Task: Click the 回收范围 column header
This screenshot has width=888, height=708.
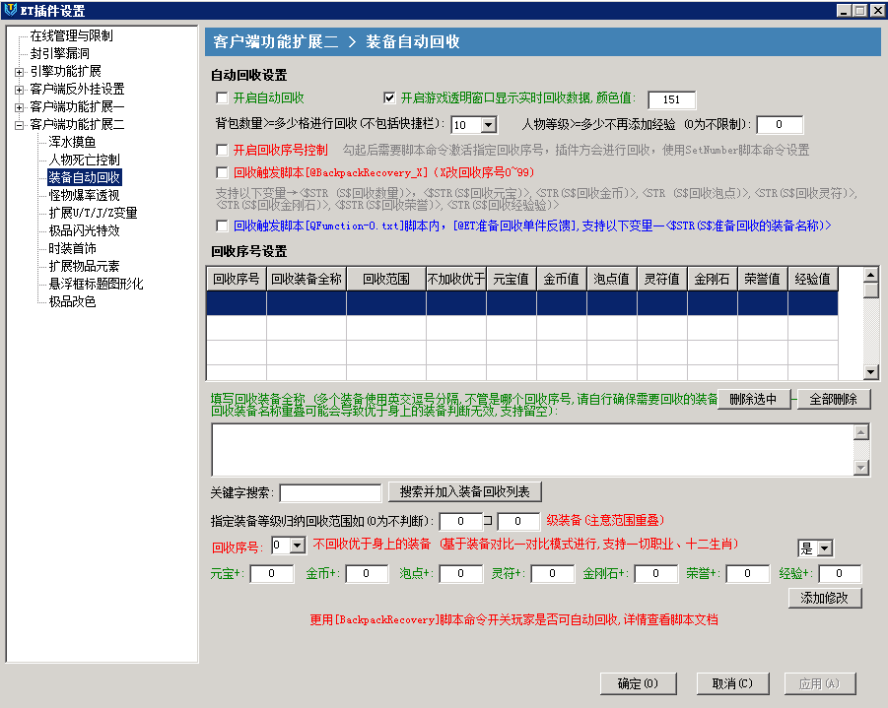Action: (x=386, y=279)
